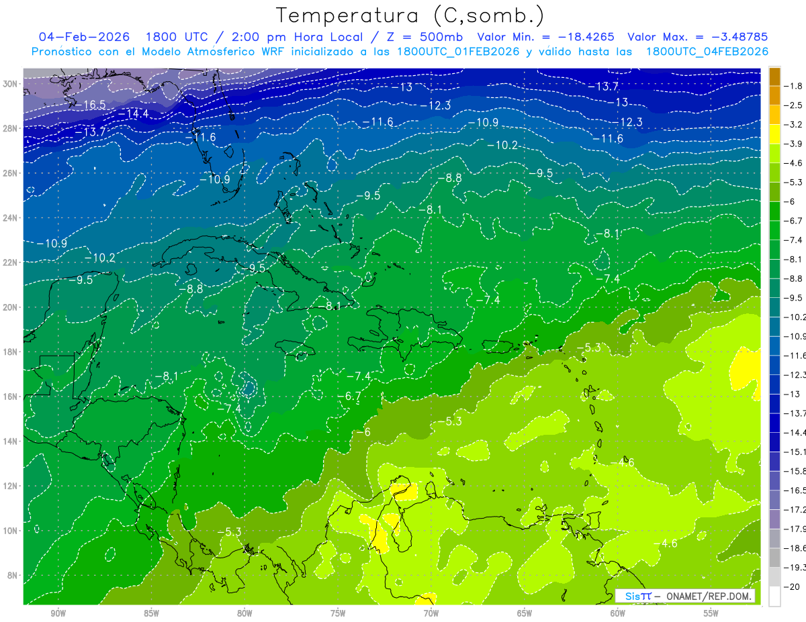Click the orange colorbar swatch between -1.8 and -2.5
The width and height of the screenshot is (806, 622).
click(774, 96)
